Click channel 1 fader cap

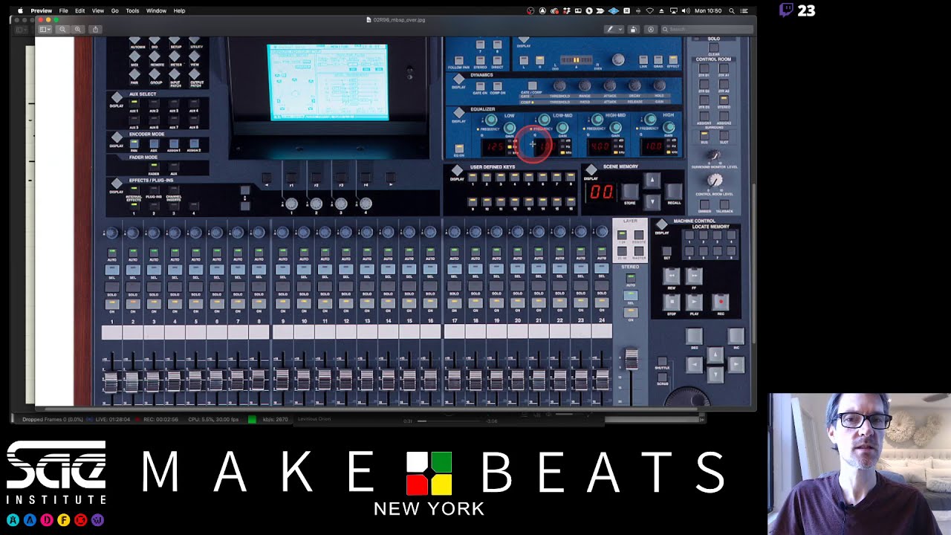[110, 381]
